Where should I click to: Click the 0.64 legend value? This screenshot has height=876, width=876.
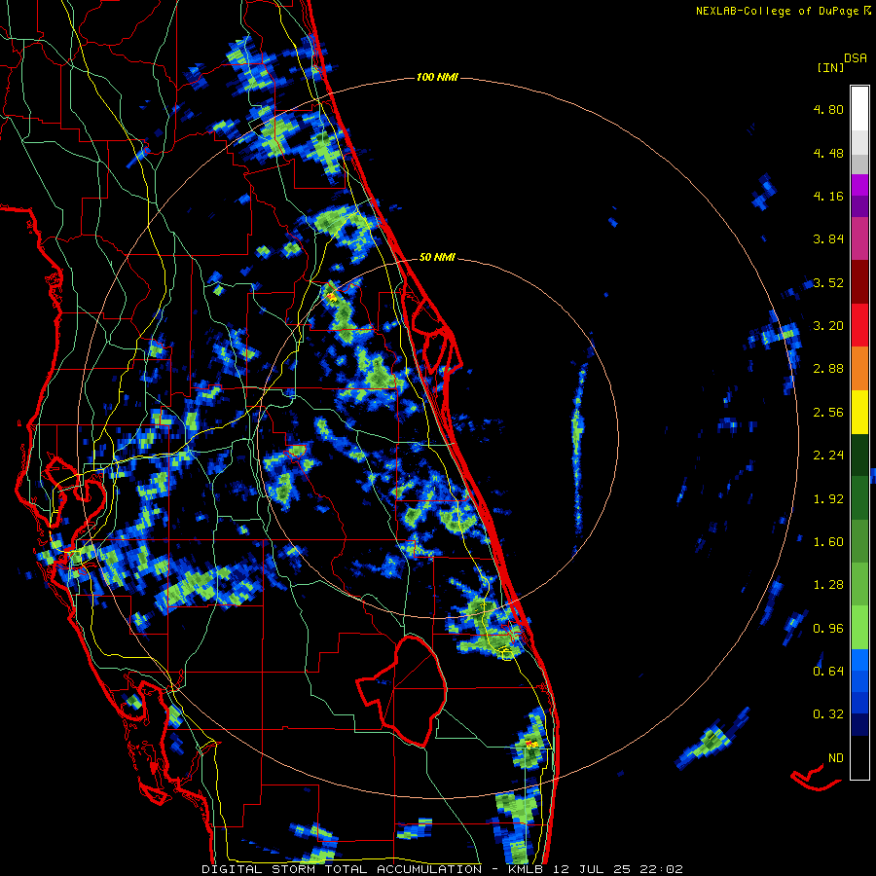828,672
